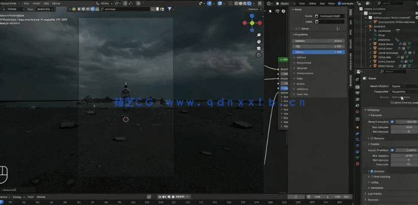Toggle viewport Noise Threshold checkbox
The image size is (418, 205).
tap(392, 122)
